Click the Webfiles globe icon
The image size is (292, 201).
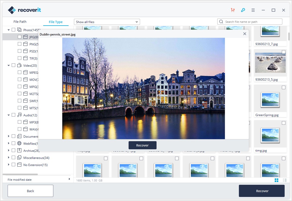[x=19, y=143]
